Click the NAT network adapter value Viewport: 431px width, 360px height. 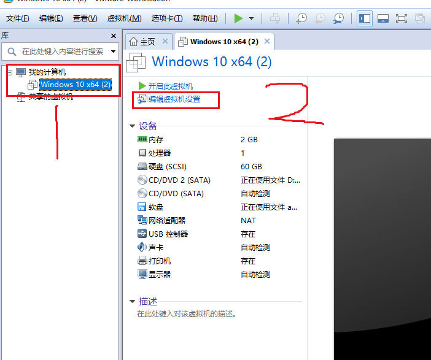coord(248,221)
